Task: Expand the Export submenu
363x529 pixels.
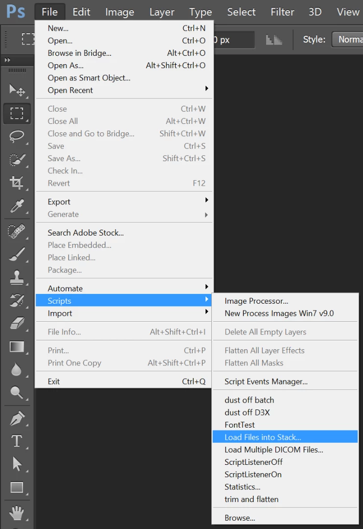Action: (x=124, y=202)
